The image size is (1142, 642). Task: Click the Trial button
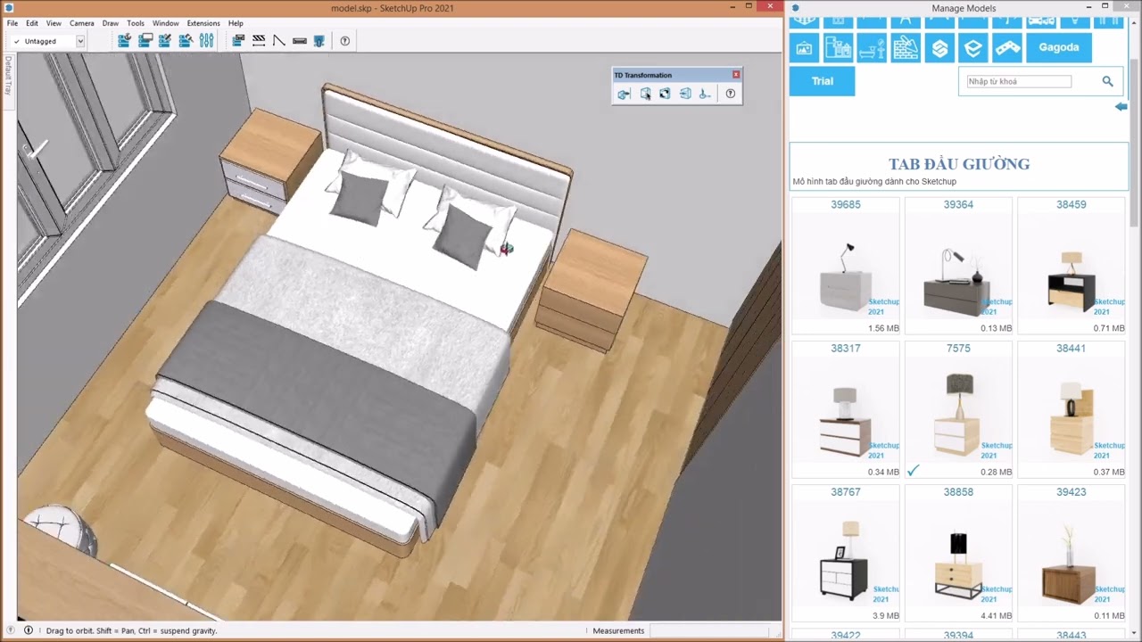[822, 81]
